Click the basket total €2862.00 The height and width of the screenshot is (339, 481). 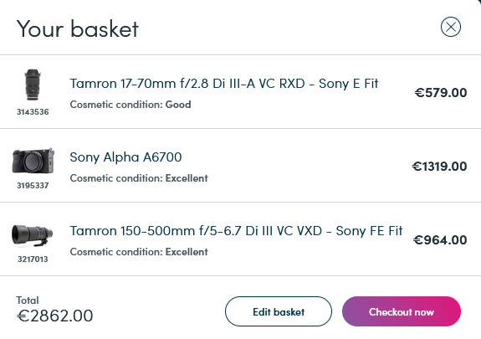coord(54,316)
